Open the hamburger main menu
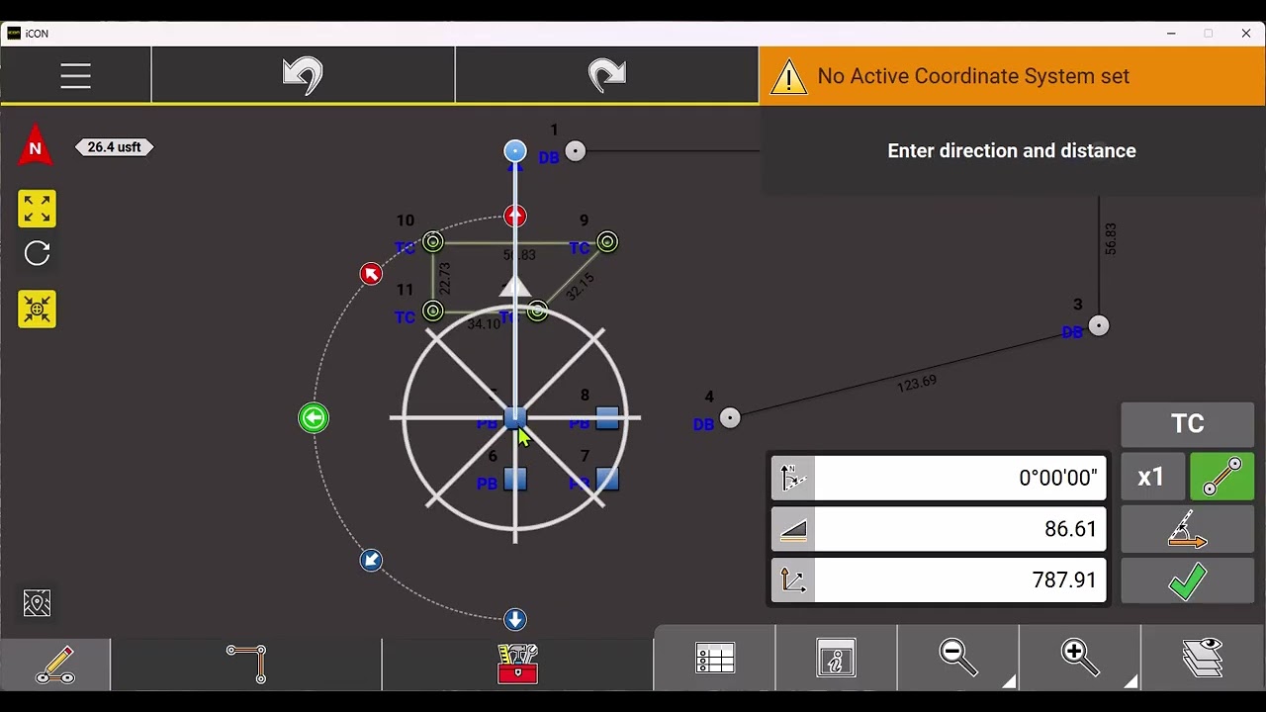Screen dimensions: 1266x712 (75, 76)
